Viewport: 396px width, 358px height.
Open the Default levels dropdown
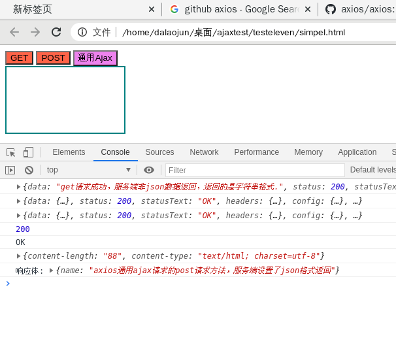pyautogui.click(x=372, y=170)
